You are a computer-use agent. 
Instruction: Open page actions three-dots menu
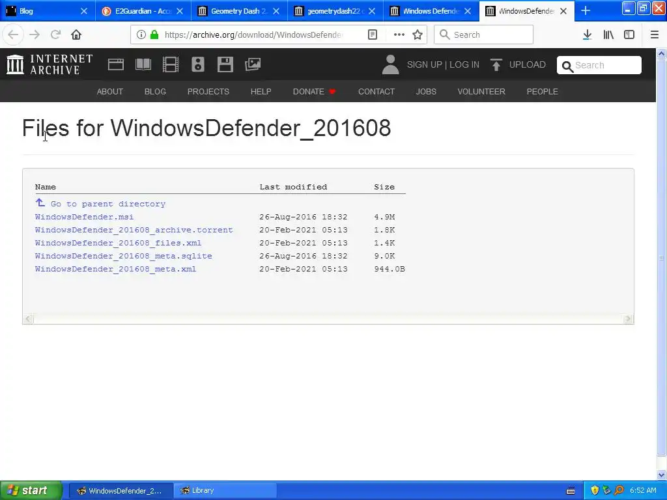pyautogui.click(x=399, y=35)
